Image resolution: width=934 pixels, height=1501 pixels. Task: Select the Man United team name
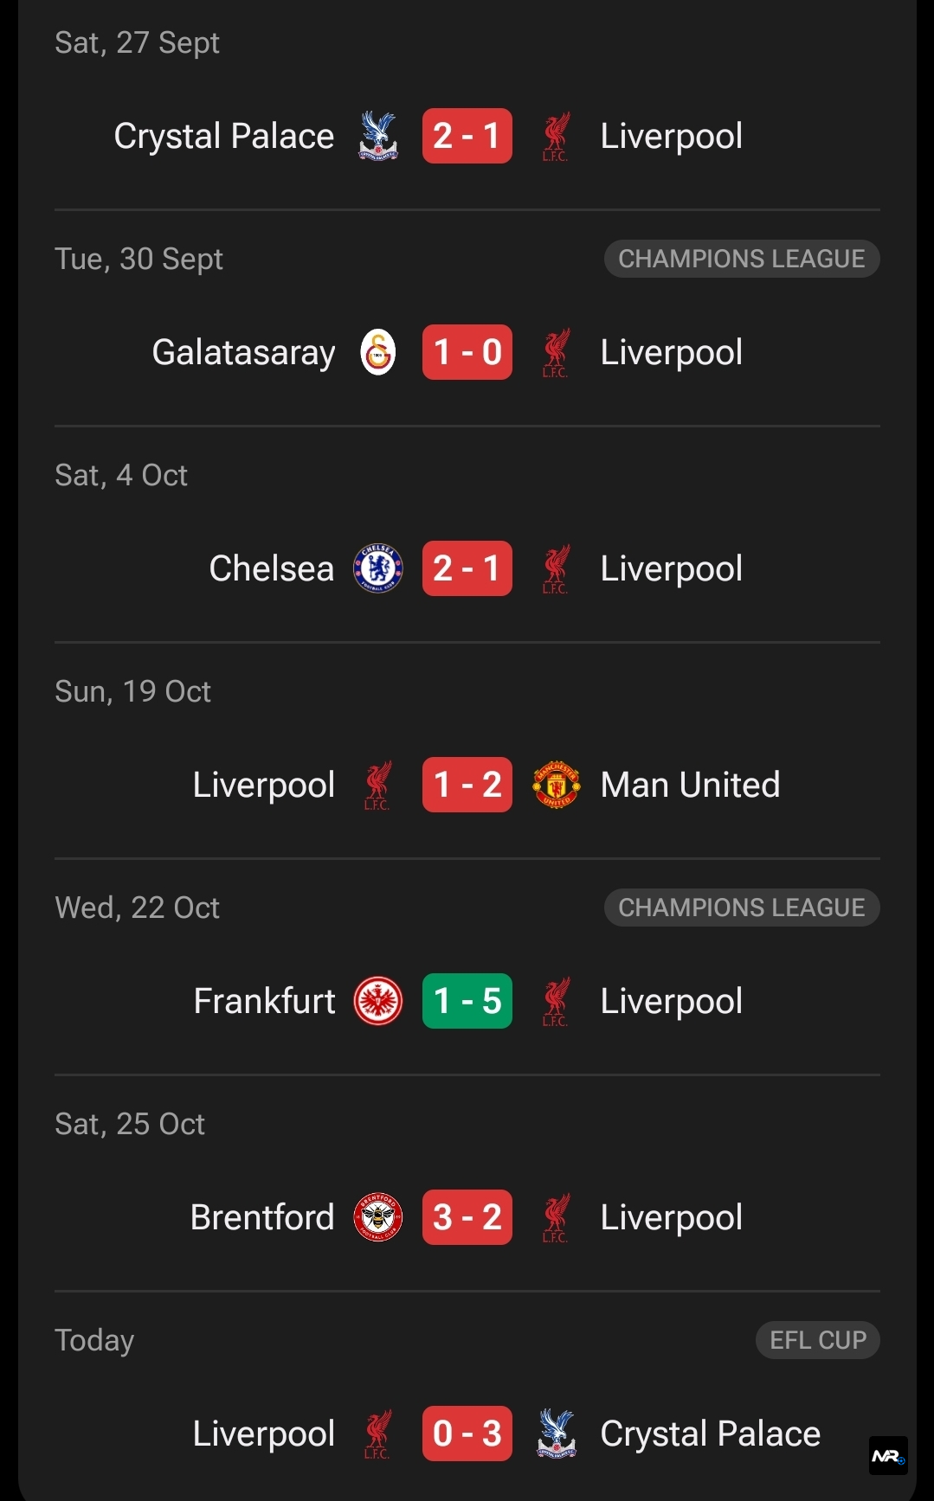(x=690, y=785)
